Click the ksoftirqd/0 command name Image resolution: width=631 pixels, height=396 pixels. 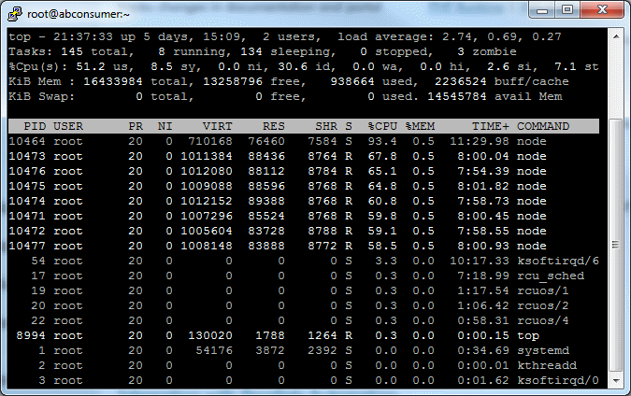(x=558, y=380)
